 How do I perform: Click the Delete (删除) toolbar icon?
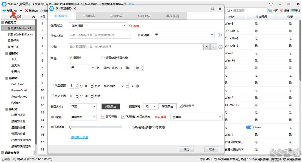point(27,10)
